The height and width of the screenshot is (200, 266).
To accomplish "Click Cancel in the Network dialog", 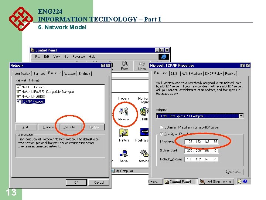I will [99, 182].
